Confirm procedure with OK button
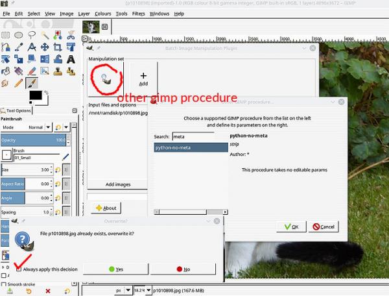Screen dimensions: 389x296 291,227
